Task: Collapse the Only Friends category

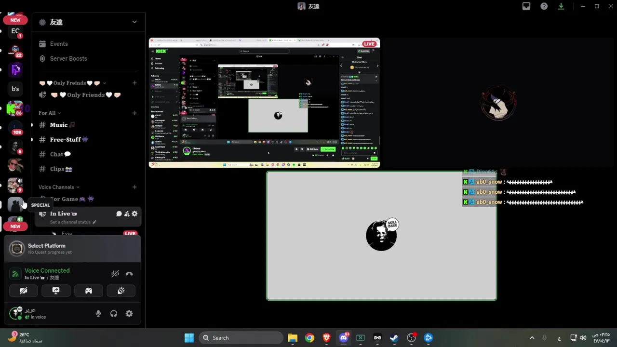Action: 72,83
